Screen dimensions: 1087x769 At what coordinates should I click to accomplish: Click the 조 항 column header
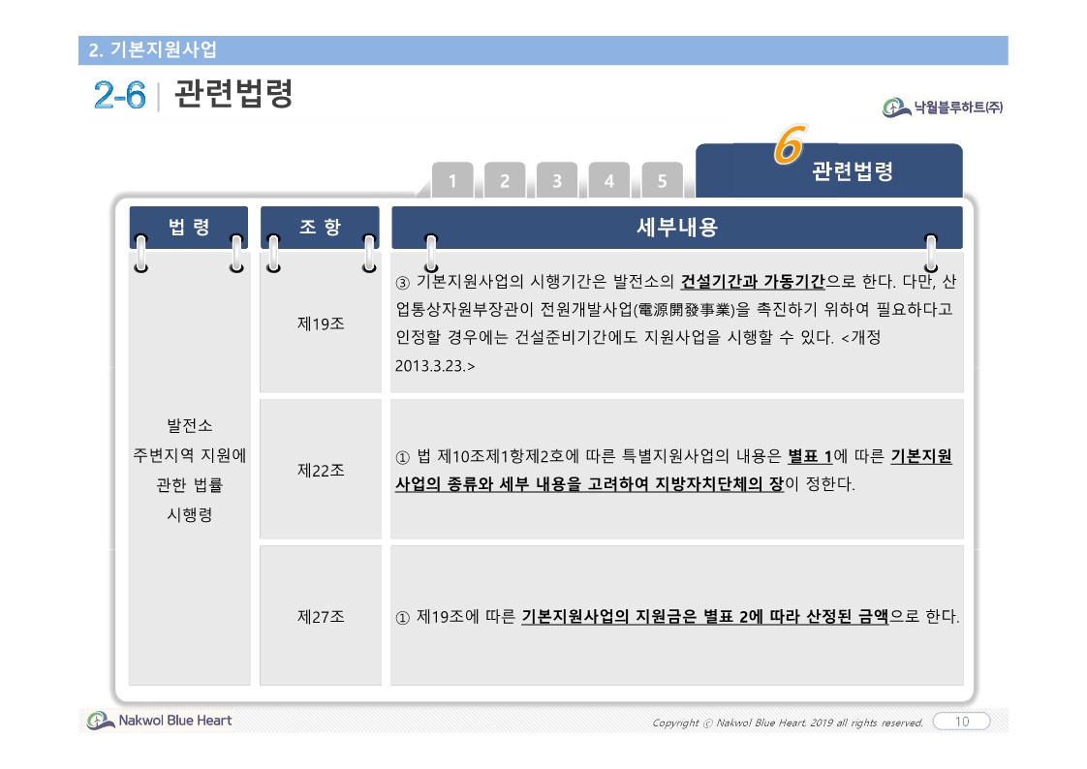320,227
